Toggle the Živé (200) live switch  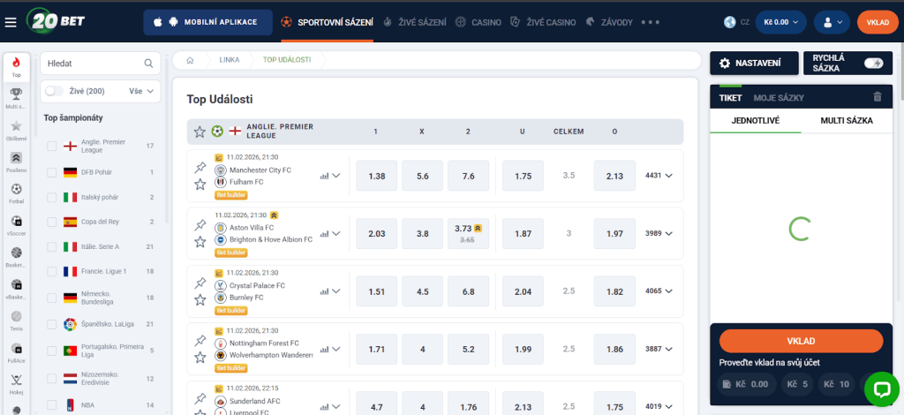[54, 91]
